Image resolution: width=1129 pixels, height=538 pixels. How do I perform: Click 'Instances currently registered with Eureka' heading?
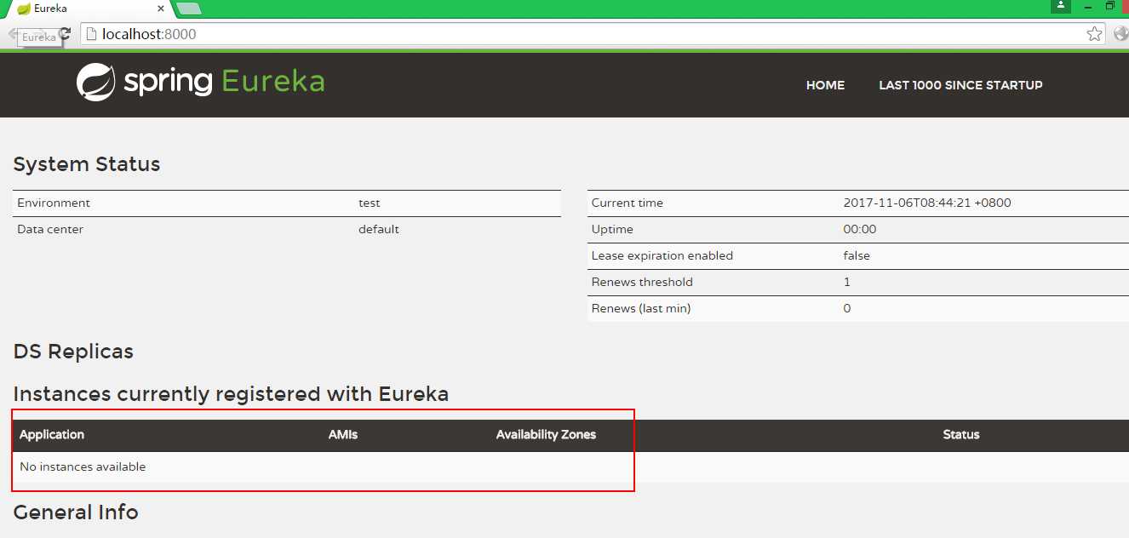[x=231, y=394]
